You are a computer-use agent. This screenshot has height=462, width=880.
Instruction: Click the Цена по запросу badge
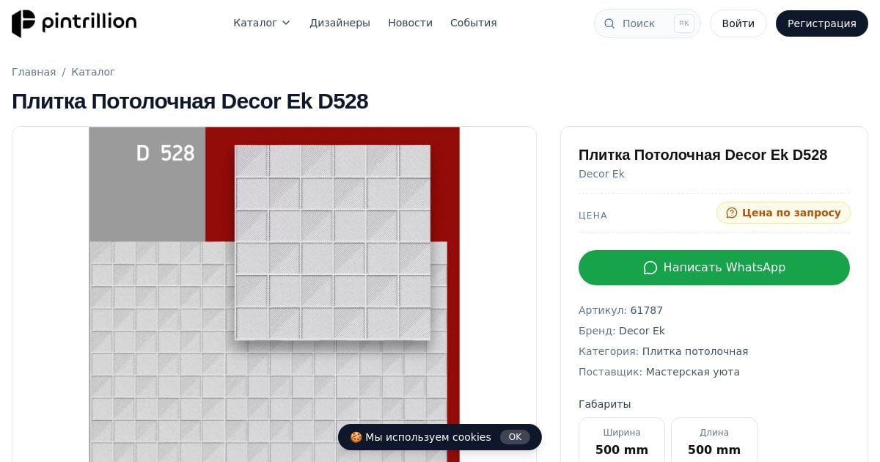pos(783,213)
